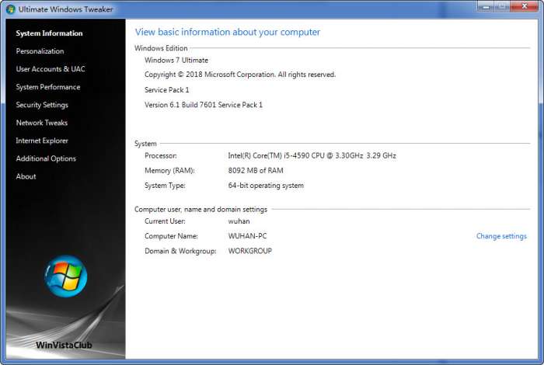Click the 'Service Pack 1' line
This screenshot has width=544, height=365.
point(167,90)
